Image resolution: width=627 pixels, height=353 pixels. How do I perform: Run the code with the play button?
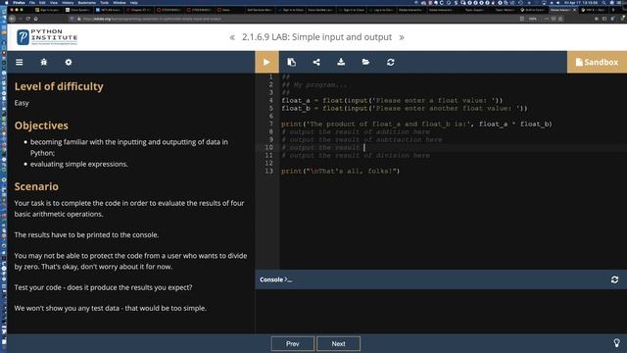(x=266, y=62)
